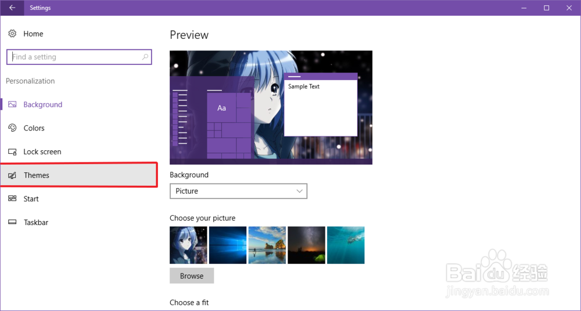
Task: Open the Themes section
Action: pos(78,175)
